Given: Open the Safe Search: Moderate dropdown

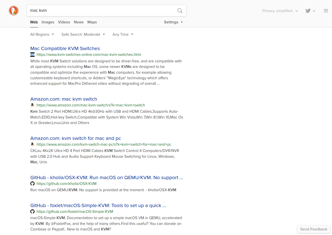Looking at the screenshot, I should [x=83, y=34].
